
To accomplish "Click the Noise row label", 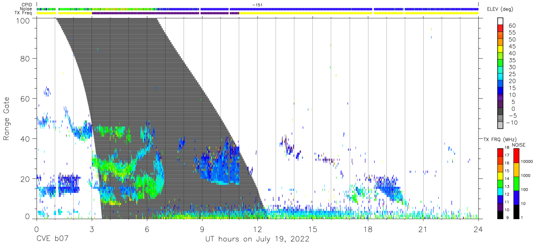I will coord(26,9).
